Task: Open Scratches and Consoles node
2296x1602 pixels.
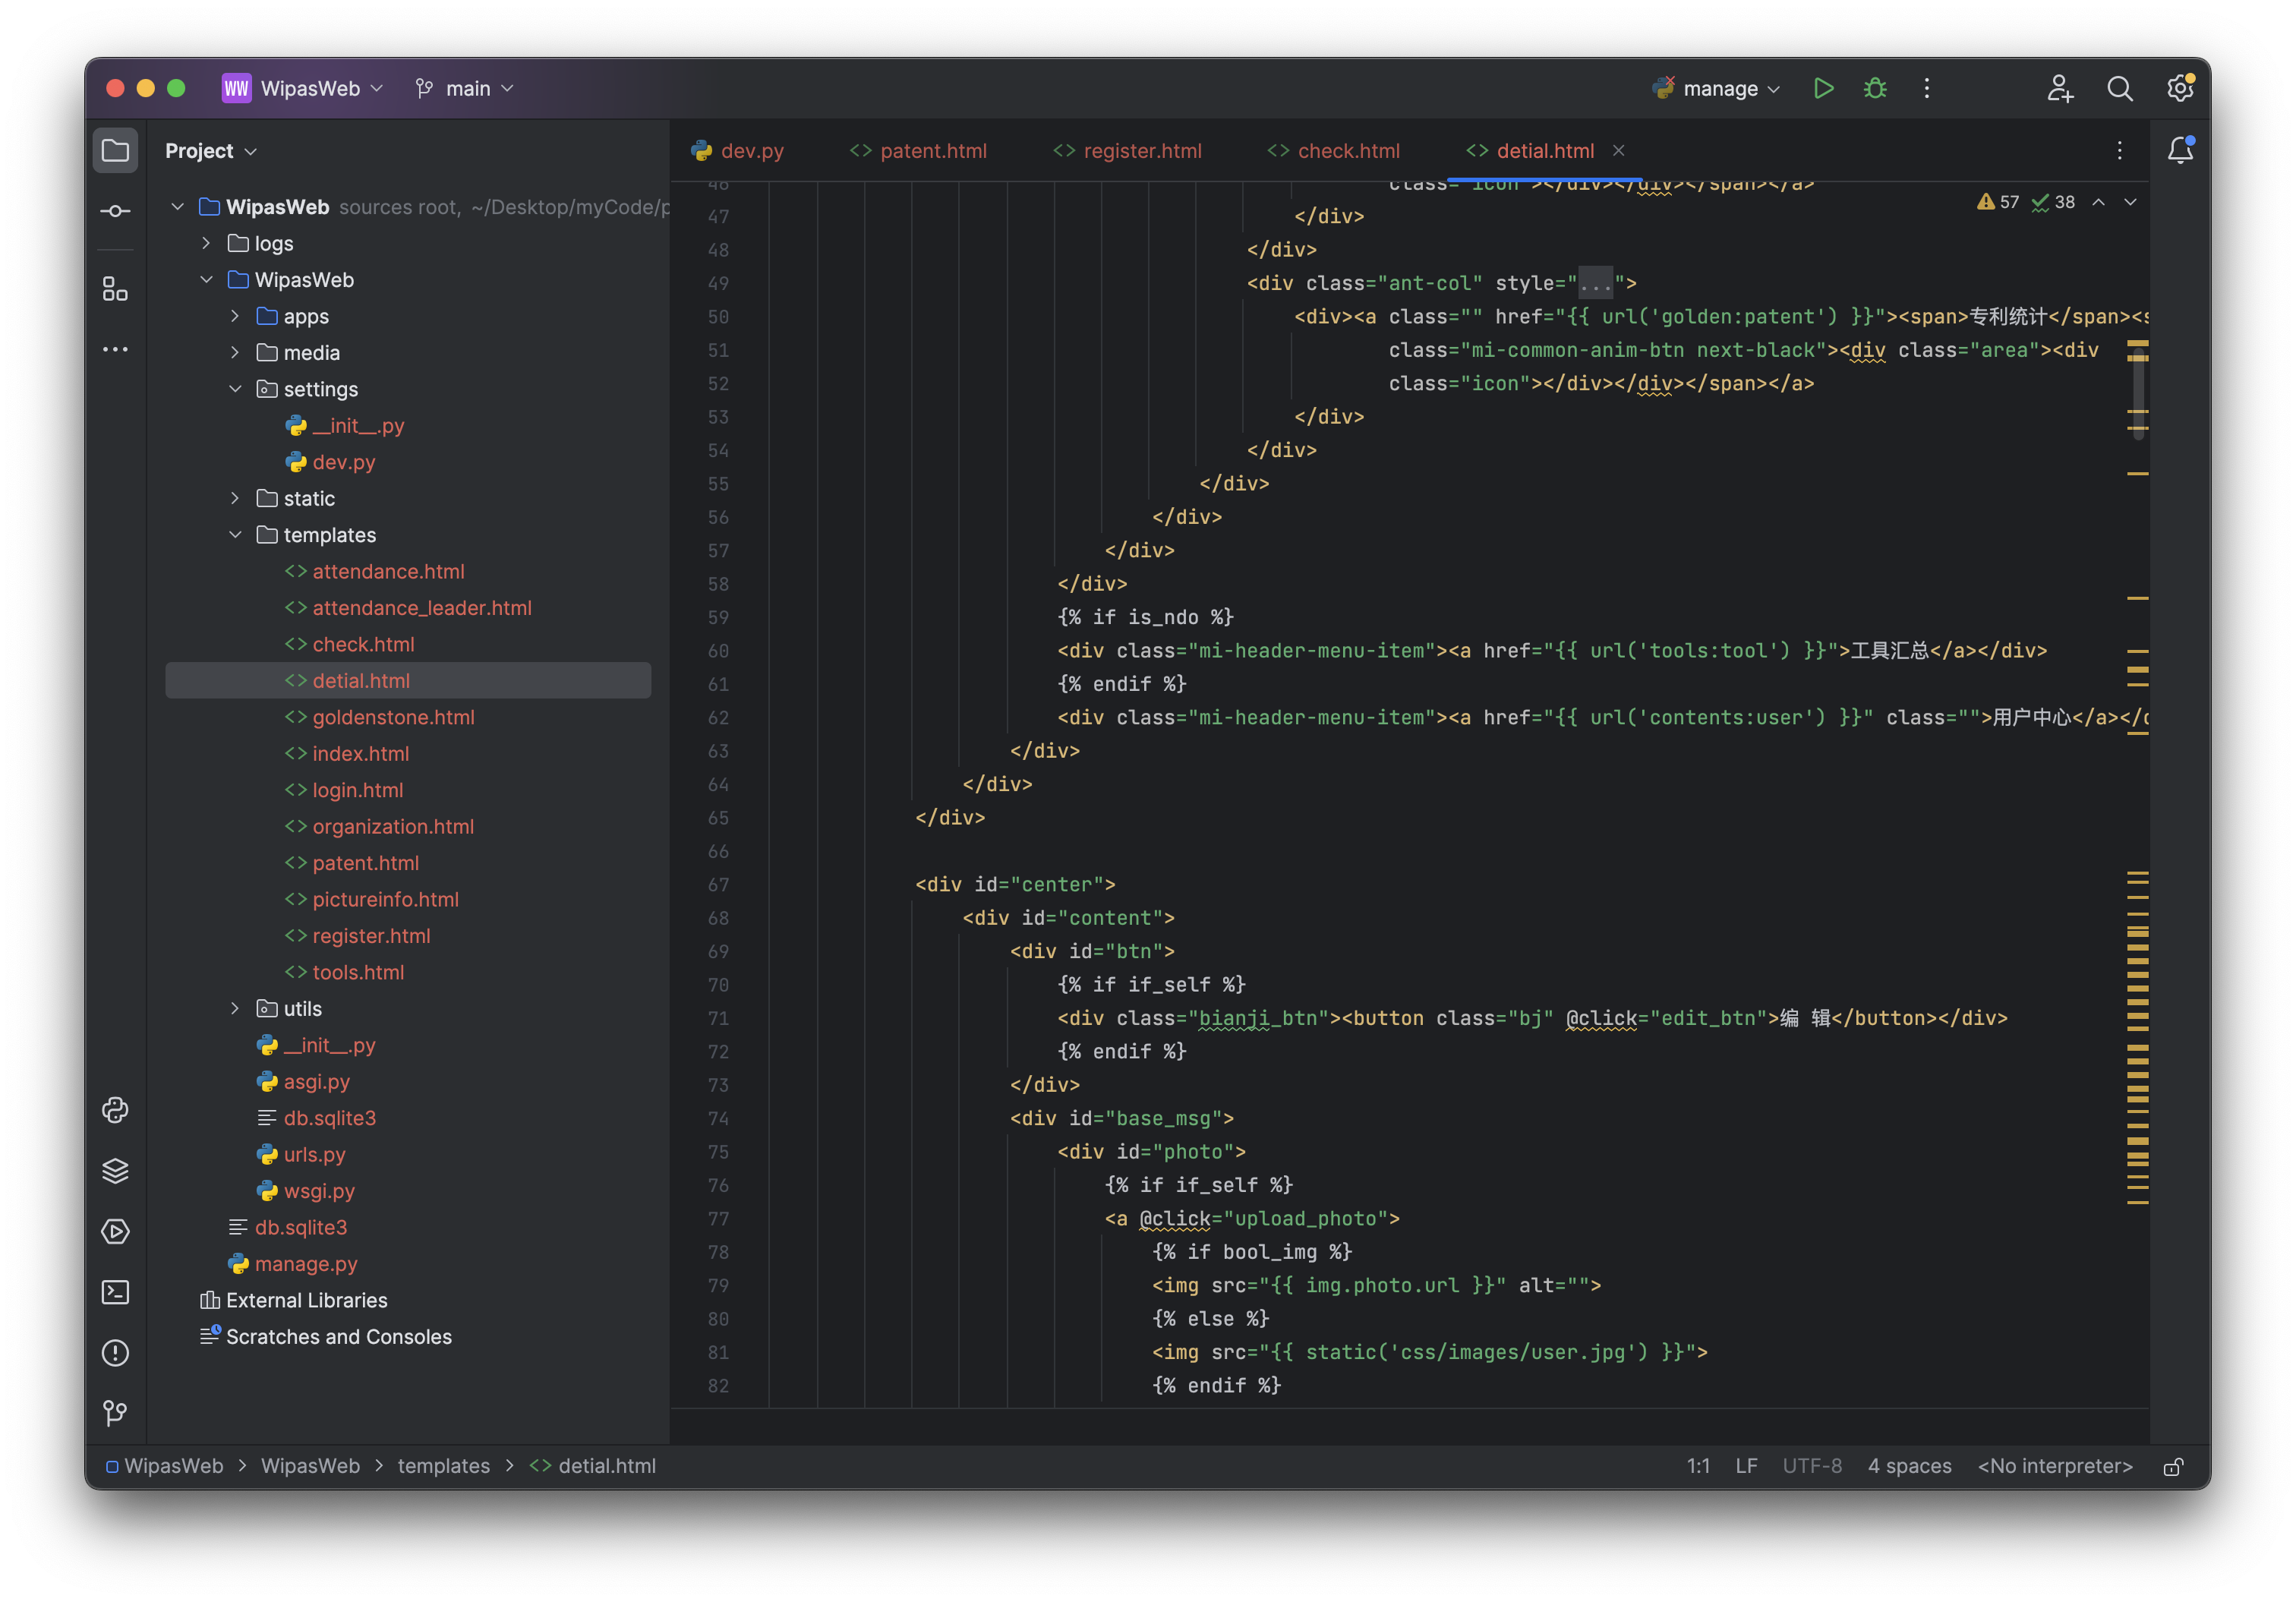Action: click(x=326, y=1337)
